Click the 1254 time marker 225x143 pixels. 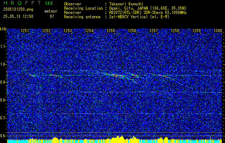point(89,31)
